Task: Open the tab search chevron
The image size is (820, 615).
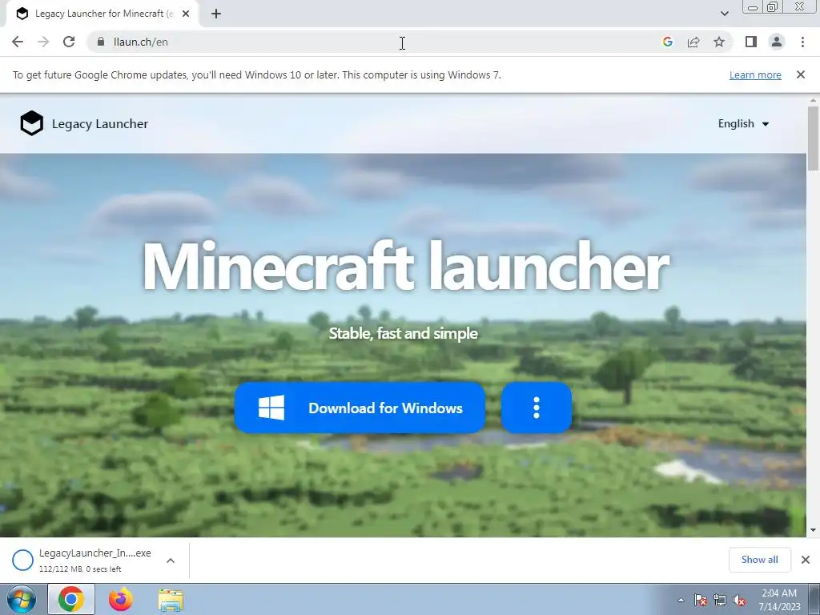Action: click(x=724, y=14)
